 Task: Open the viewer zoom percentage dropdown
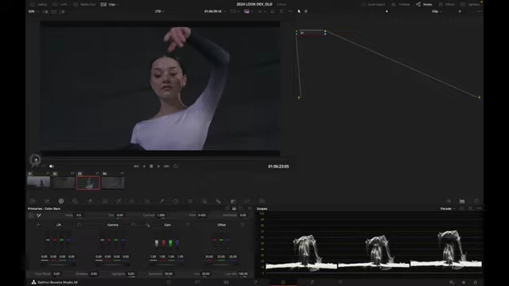(x=33, y=11)
